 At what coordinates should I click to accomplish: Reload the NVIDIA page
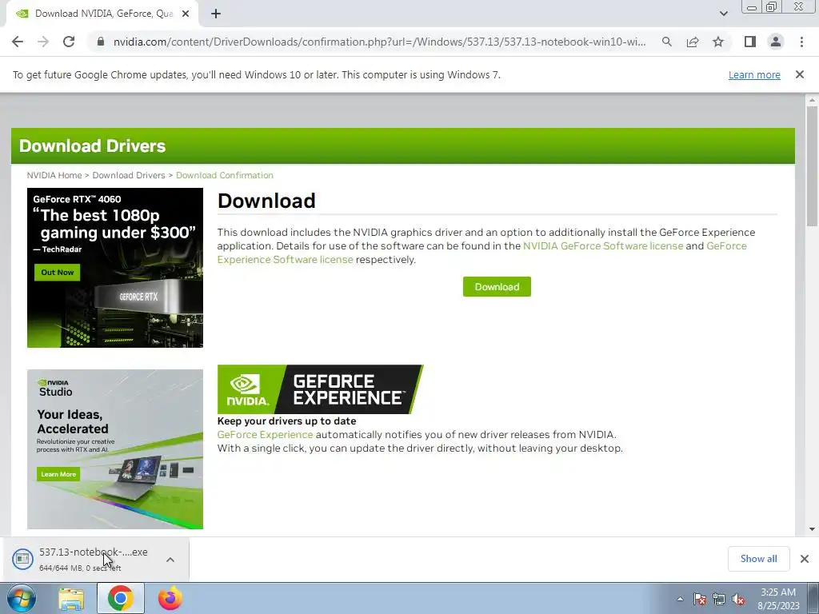[x=69, y=42]
